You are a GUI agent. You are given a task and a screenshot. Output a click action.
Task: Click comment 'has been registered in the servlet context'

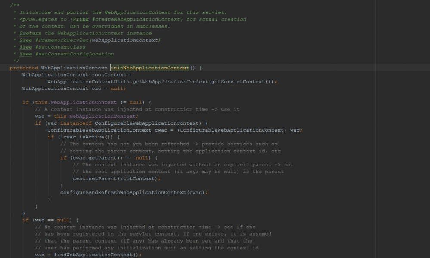tap(153, 234)
